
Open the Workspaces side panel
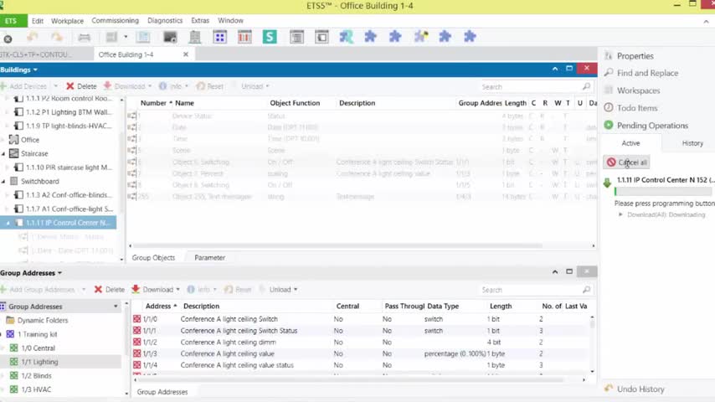tap(638, 90)
